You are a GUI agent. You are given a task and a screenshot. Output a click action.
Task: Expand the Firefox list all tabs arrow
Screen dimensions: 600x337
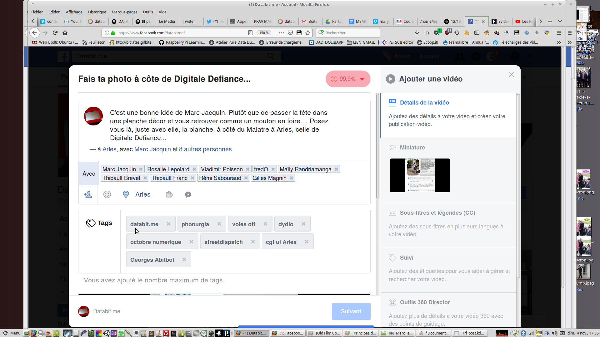[x=560, y=21]
